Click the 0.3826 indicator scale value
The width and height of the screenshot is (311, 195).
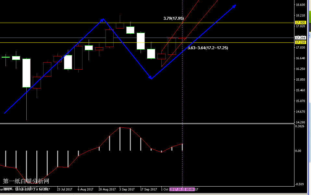point(300,126)
